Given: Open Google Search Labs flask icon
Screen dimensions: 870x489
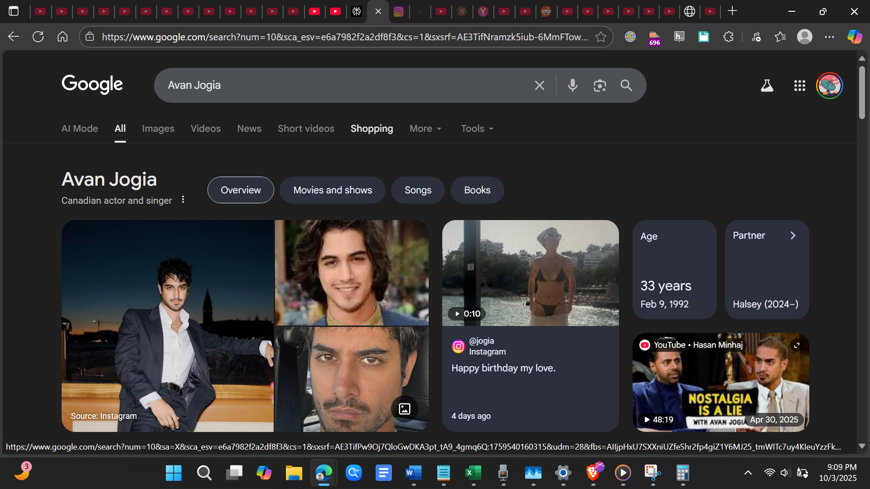Looking at the screenshot, I should 767,85.
